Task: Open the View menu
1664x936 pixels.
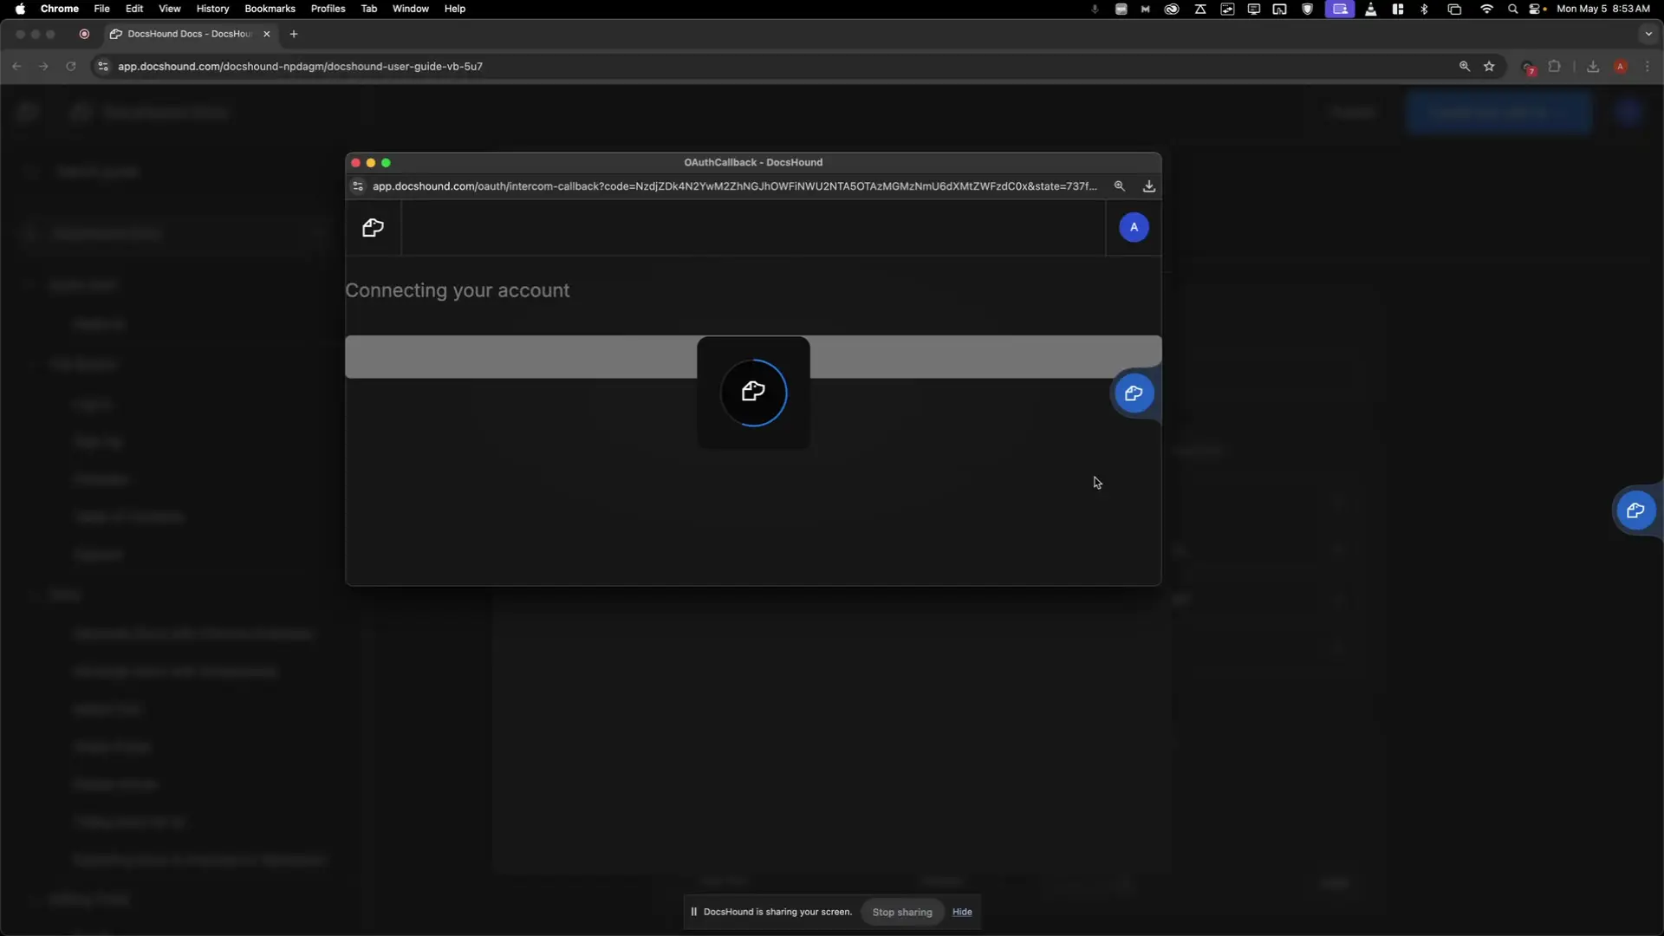Action: click(x=170, y=9)
